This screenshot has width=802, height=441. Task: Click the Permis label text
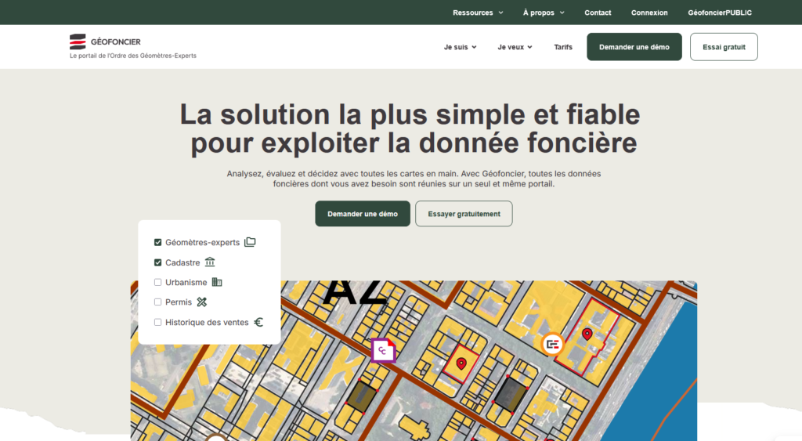pyautogui.click(x=179, y=302)
